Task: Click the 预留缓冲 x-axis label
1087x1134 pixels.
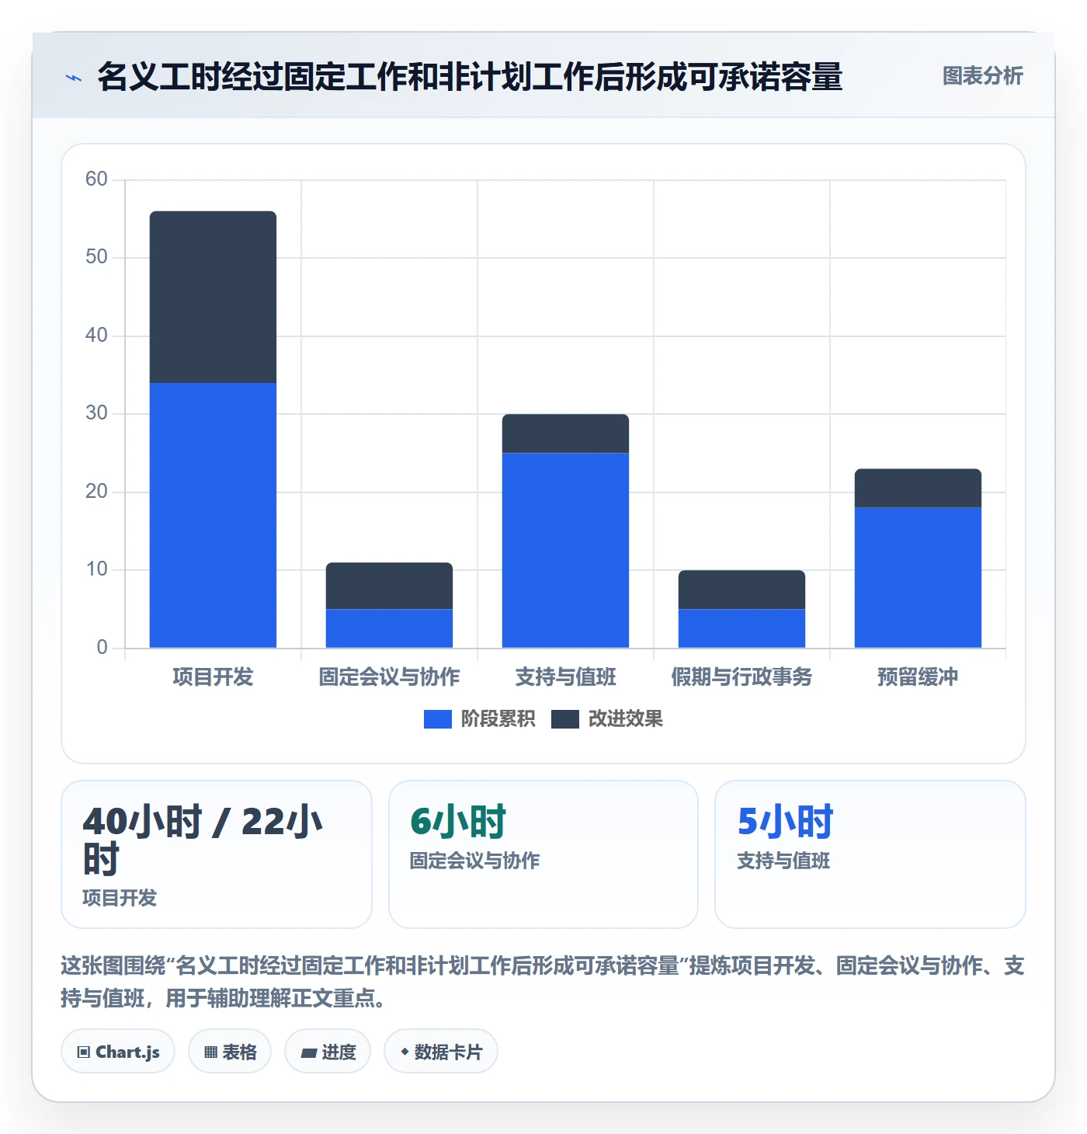Action: (x=918, y=677)
